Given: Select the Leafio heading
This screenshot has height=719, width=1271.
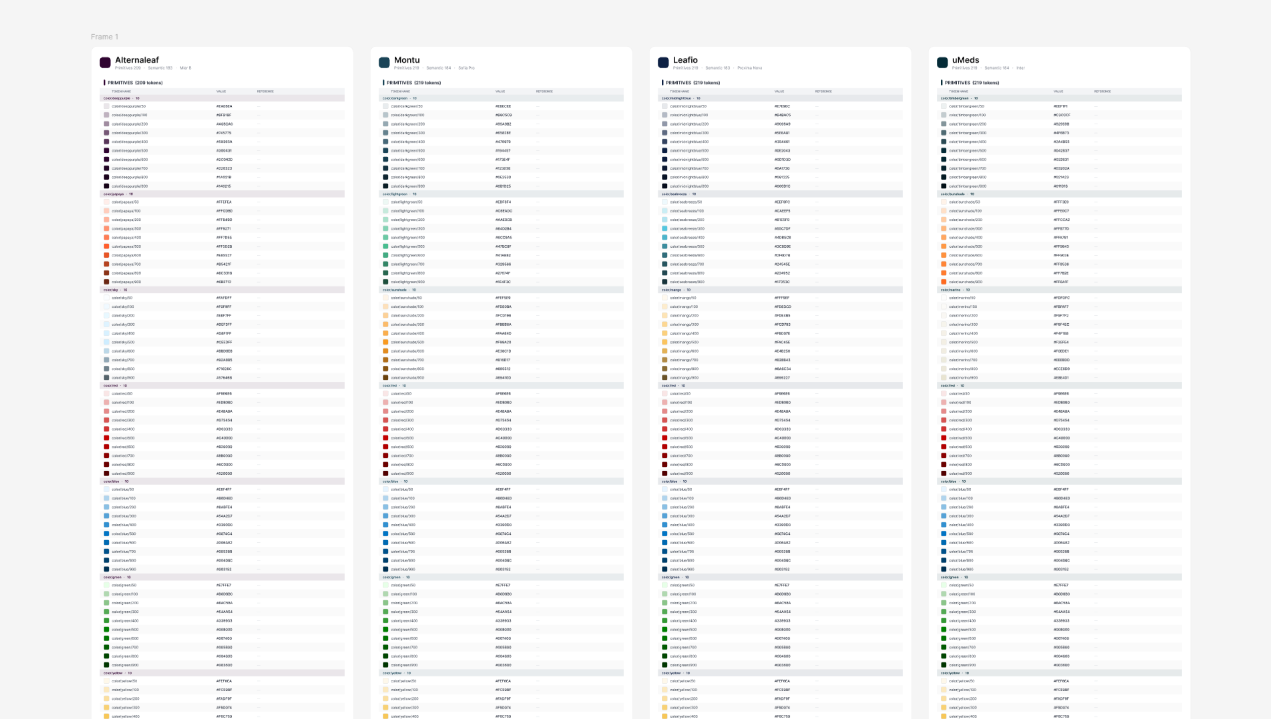Looking at the screenshot, I should (685, 60).
